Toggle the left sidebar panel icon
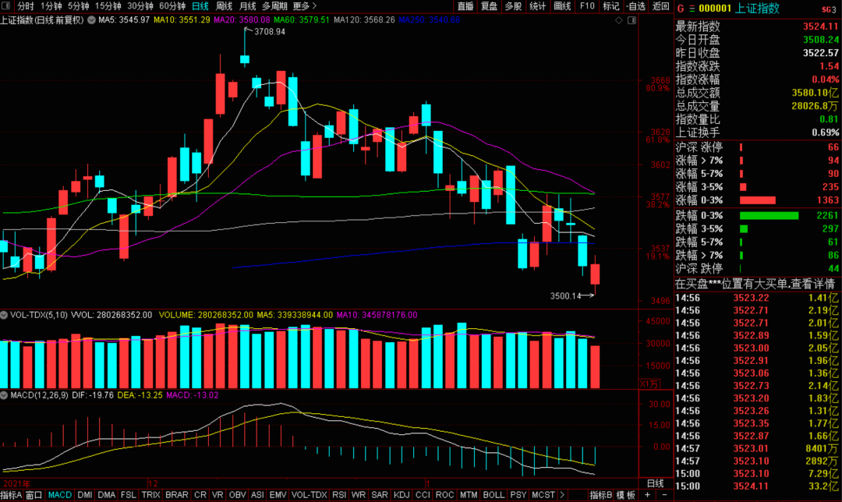The image size is (842, 502). [6, 6]
